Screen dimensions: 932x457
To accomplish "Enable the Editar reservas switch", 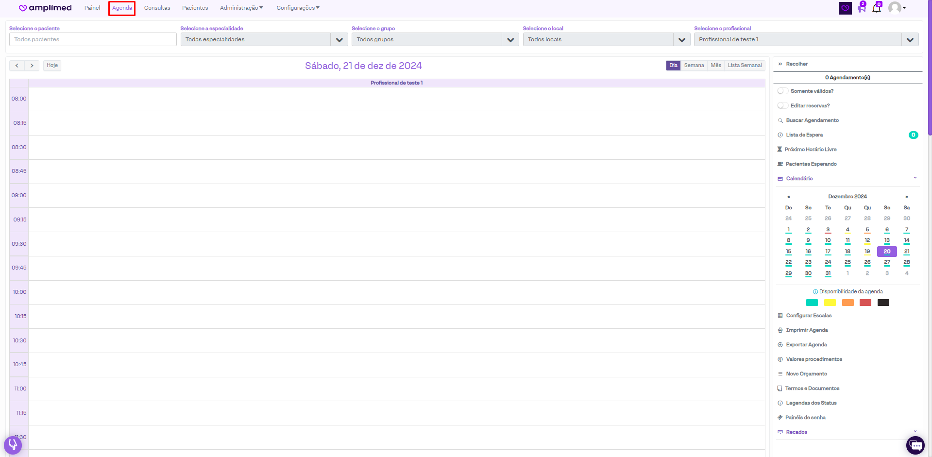I will point(782,106).
